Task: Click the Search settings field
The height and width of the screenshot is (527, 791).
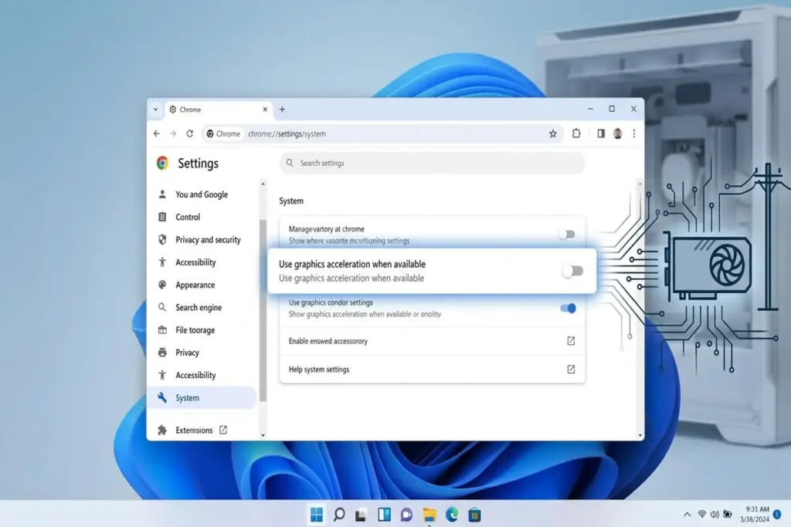Action: (433, 164)
